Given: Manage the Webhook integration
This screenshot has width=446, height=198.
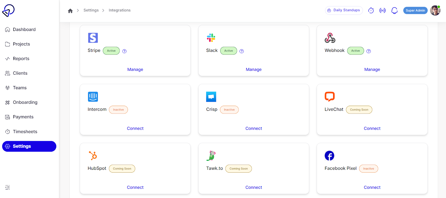Looking at the screenshot, I should pyautogui.click(x=372, y=69).
